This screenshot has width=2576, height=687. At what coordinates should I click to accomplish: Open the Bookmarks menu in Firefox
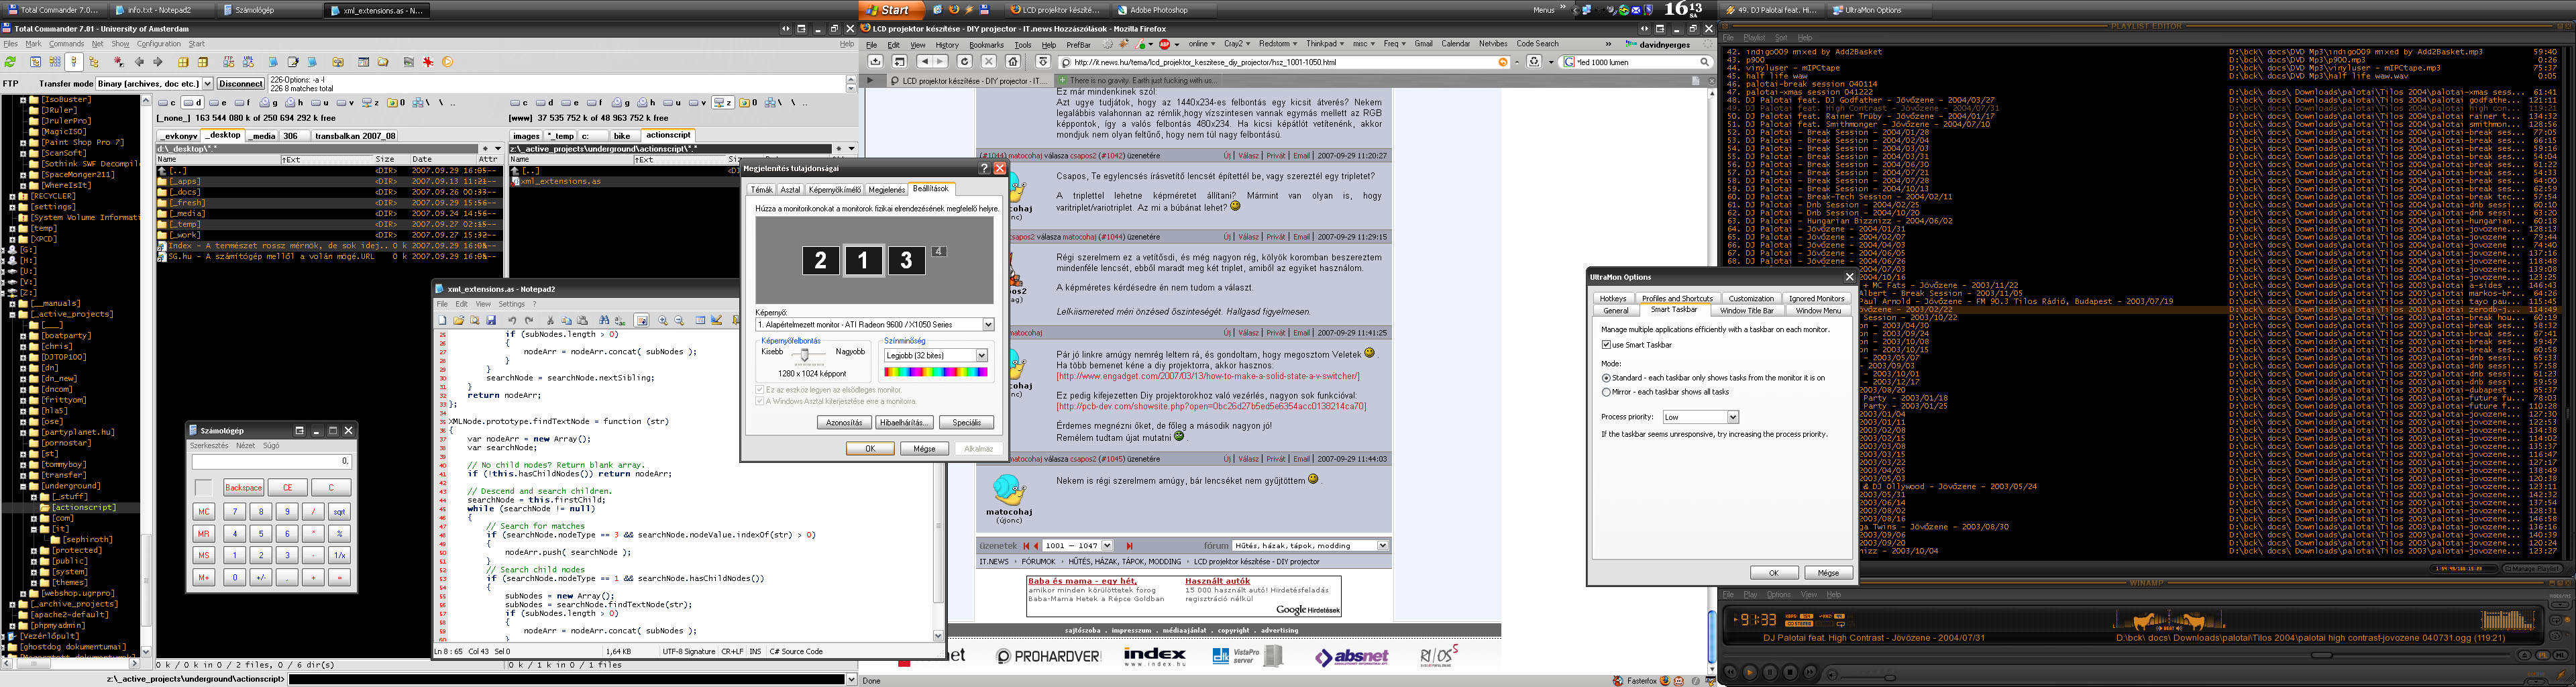(x=986, y=44)
